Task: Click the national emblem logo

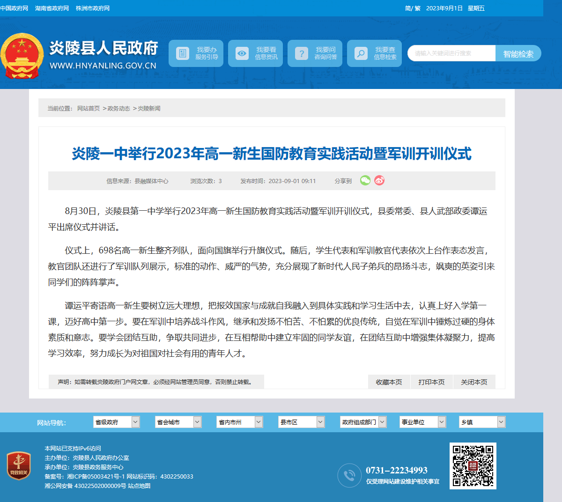Action: point(22,56)
